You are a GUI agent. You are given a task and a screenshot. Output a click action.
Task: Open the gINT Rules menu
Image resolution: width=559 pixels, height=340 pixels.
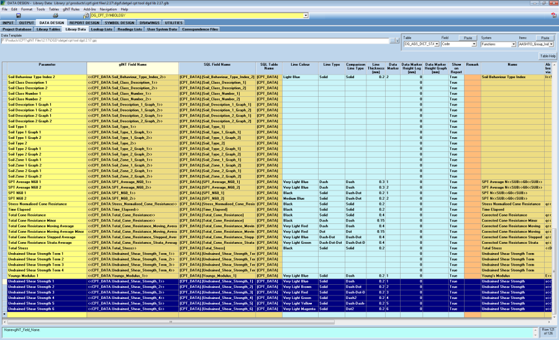click(x=70, y=9)
